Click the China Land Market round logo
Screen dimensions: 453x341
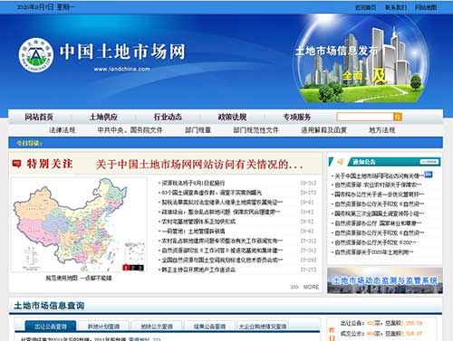point(36,55)
